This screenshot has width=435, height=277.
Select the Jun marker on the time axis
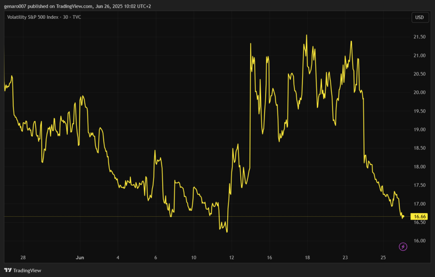click(79, 257)
